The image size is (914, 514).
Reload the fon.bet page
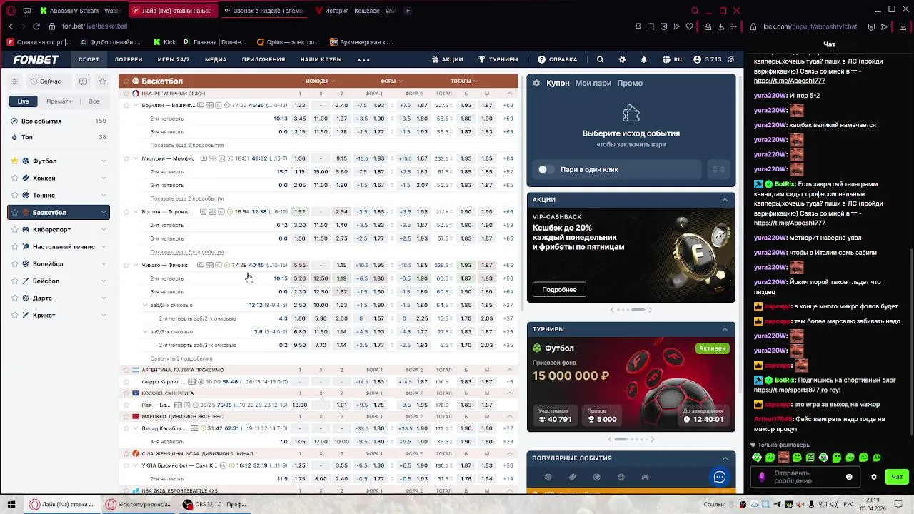click(36, 26)
